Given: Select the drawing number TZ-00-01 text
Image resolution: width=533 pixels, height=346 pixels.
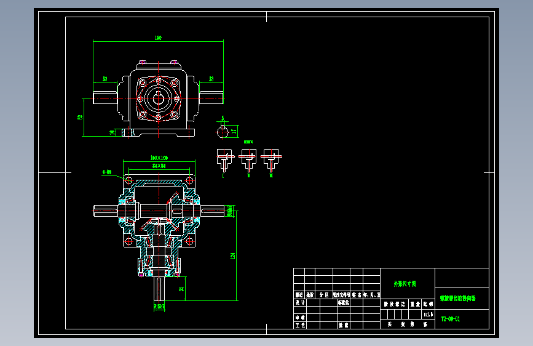Looking at the screenshot, I should point(451,319).
